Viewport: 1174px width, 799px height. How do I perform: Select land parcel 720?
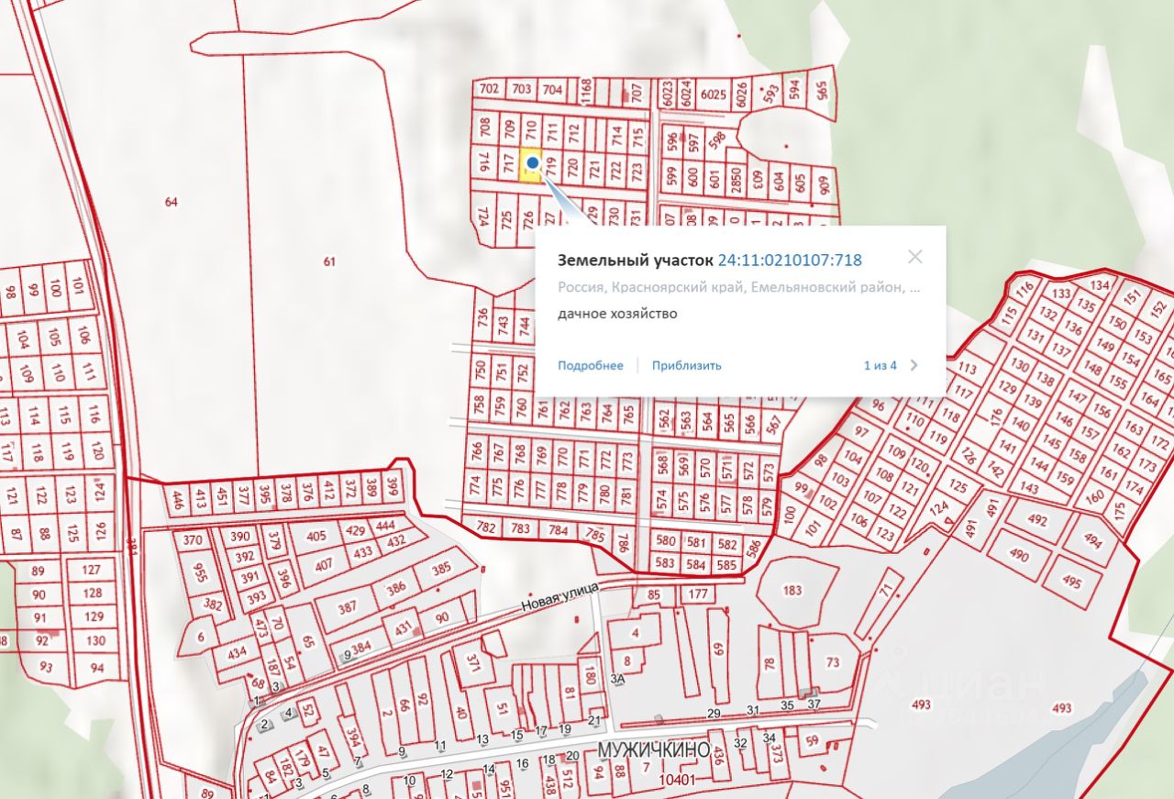point(571,168)
